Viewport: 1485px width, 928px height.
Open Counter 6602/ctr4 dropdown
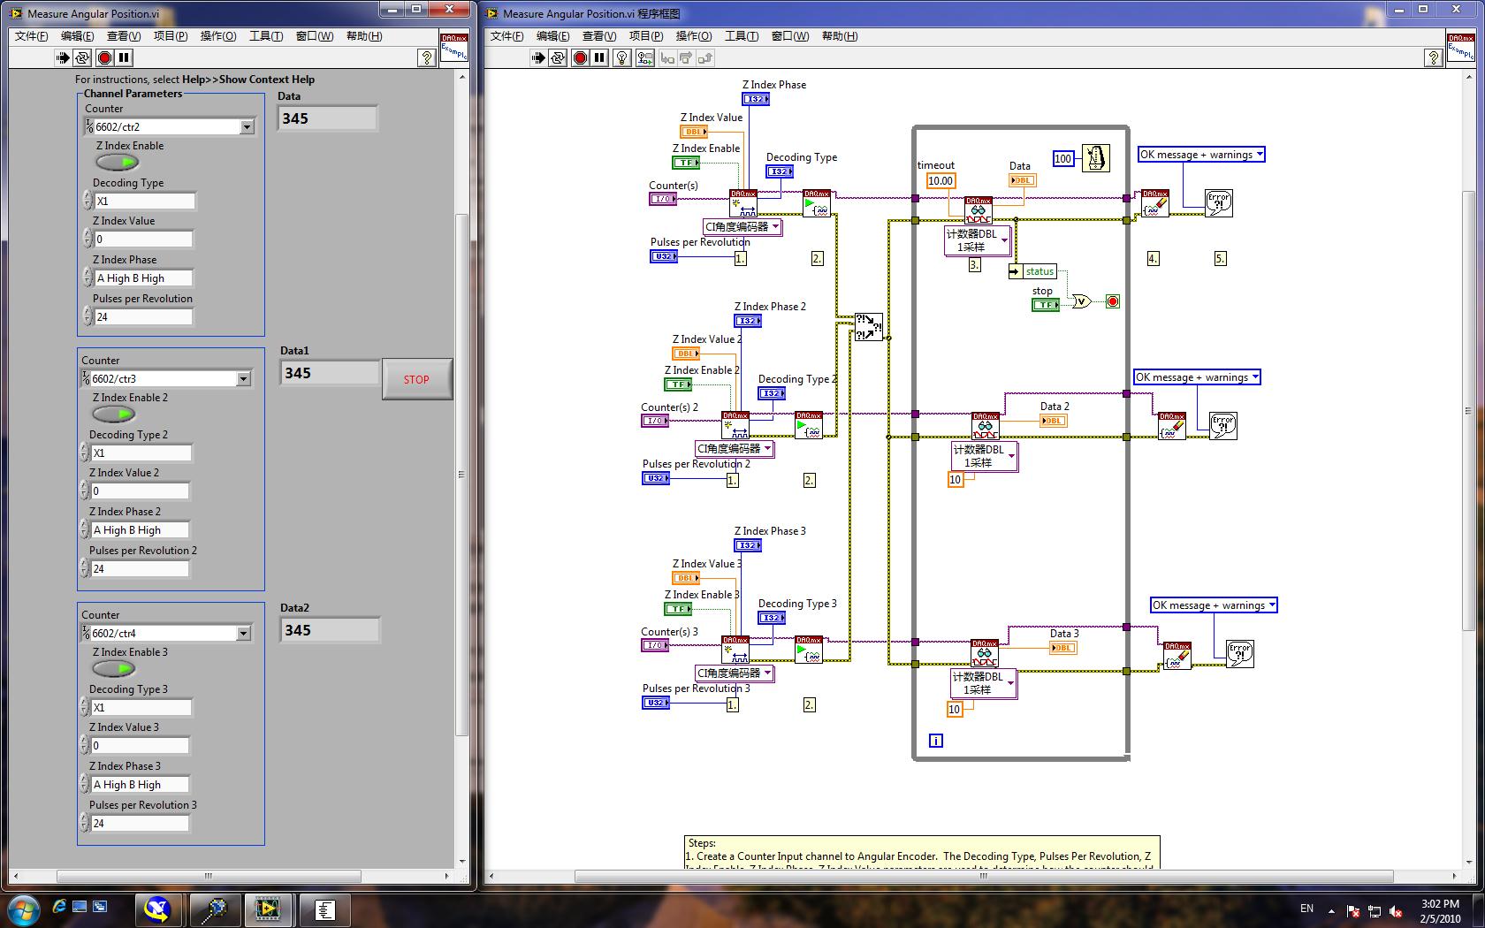coord(243,634)
